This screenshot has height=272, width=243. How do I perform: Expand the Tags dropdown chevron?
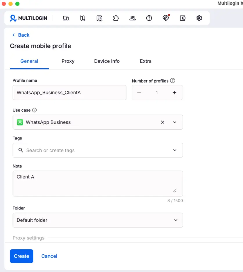pyautogui.click(x=175, y=150)
